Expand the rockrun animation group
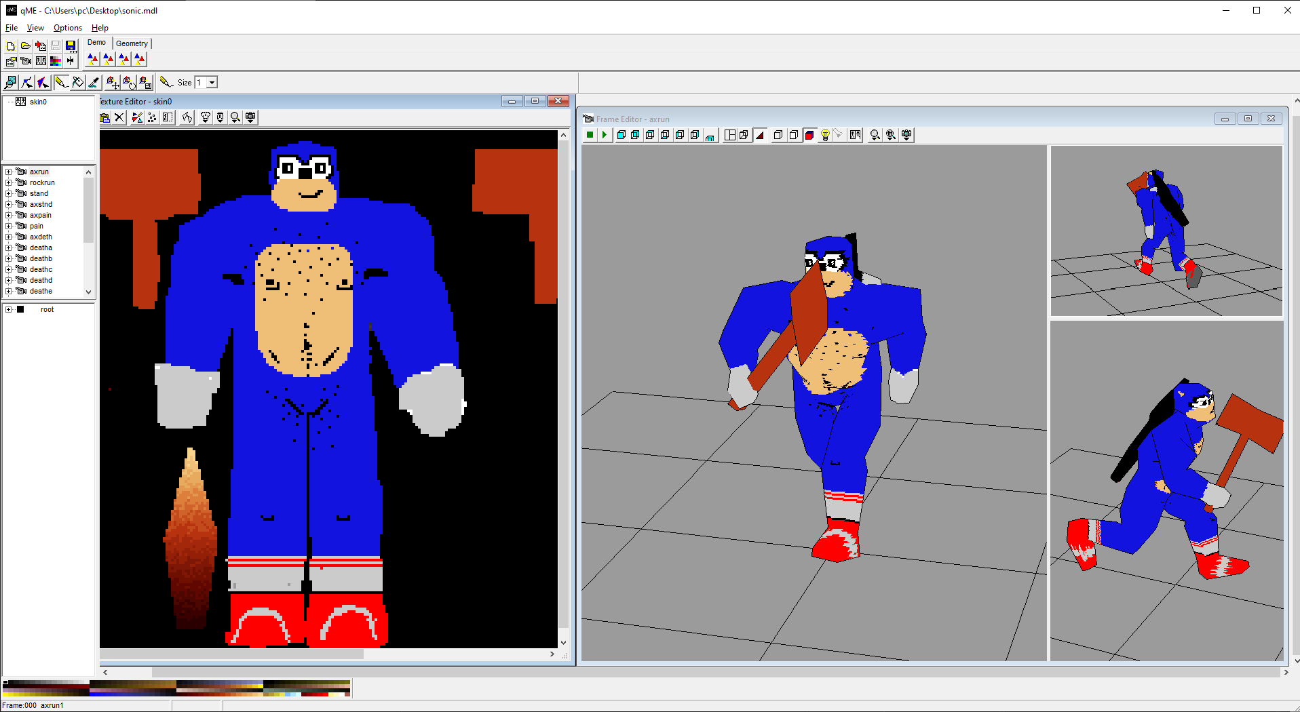The height and width of the screenshot is (712, 1300). point(8,183)
